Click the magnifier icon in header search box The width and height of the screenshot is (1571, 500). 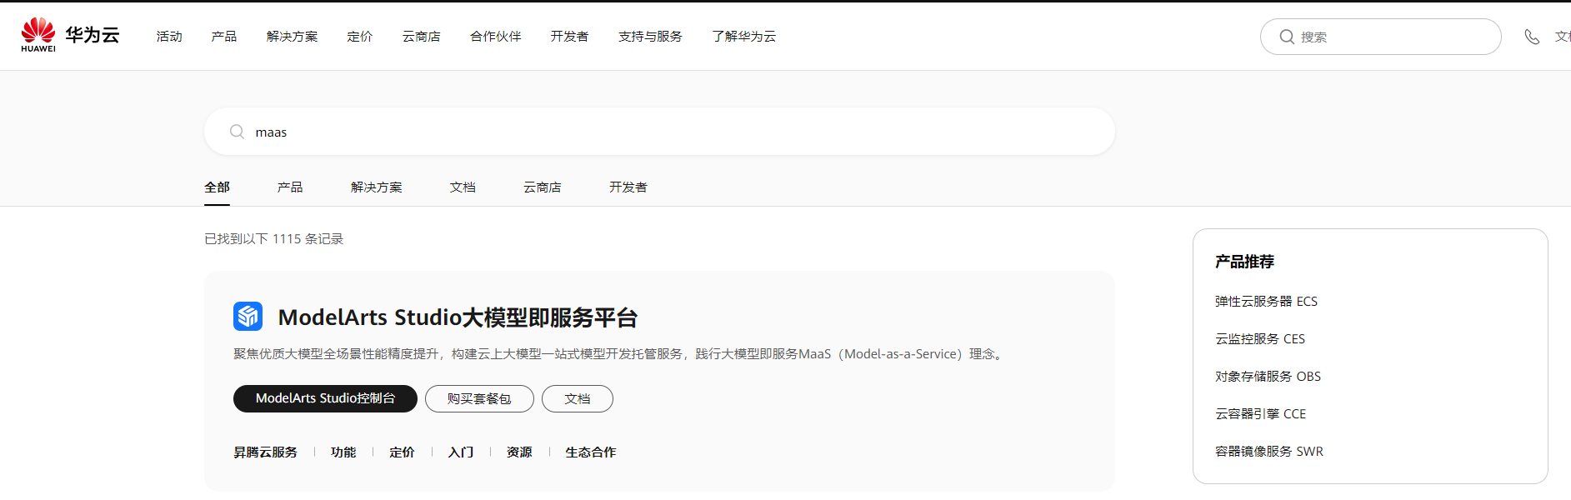tap(1287, 37)
